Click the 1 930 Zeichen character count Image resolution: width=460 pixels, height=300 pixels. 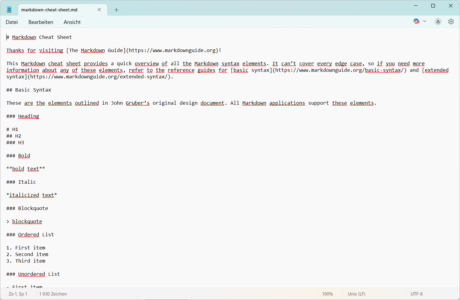coord(53,294)
